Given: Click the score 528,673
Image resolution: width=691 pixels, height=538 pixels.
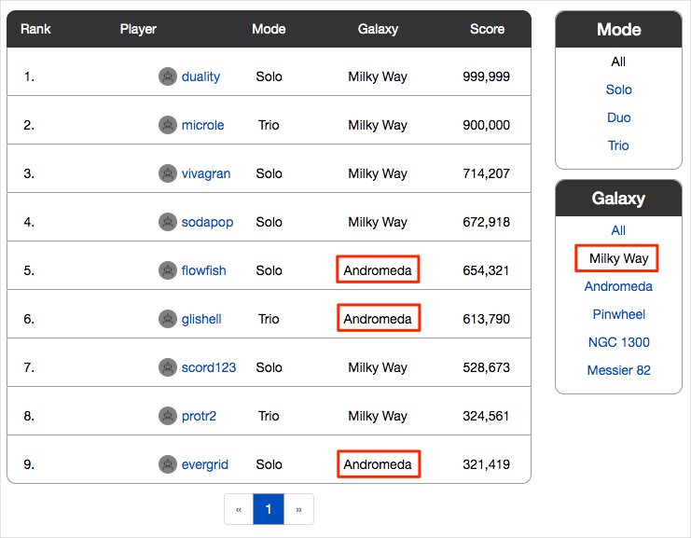Looking at the screenshot, I should click(486, 367).
